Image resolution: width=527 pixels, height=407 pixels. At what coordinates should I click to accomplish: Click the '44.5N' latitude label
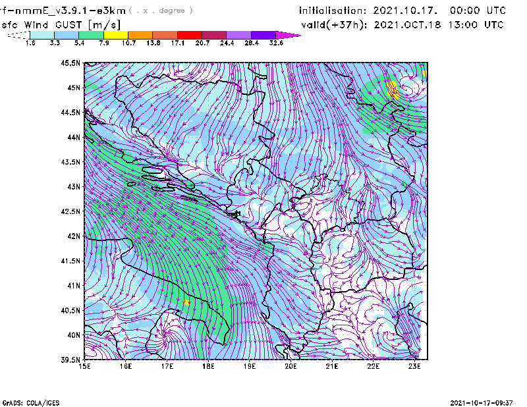coord(70,112)
